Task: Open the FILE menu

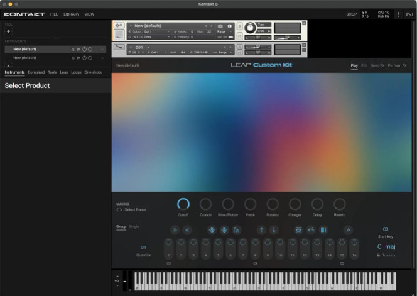Action: pos(54,14)
